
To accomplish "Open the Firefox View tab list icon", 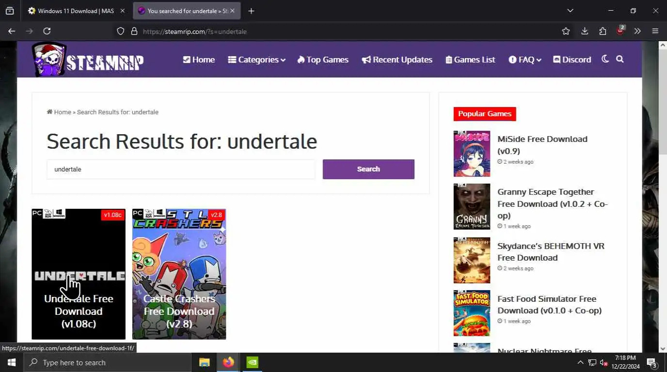I will click(x=10, y=11).
